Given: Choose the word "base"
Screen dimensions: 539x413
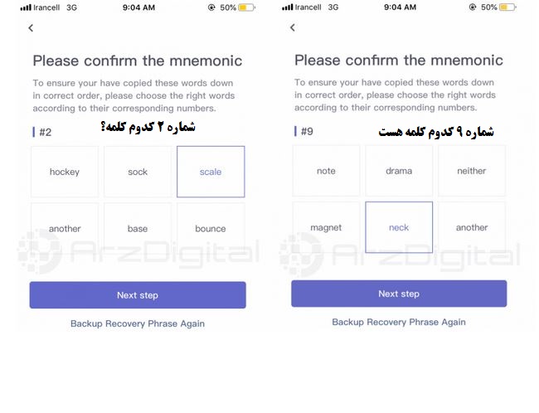Looking at the screenshot, I should pyautogui.click(x=138, y=228).
